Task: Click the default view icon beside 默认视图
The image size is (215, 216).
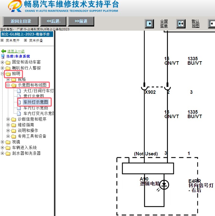Action: point(181,24)
